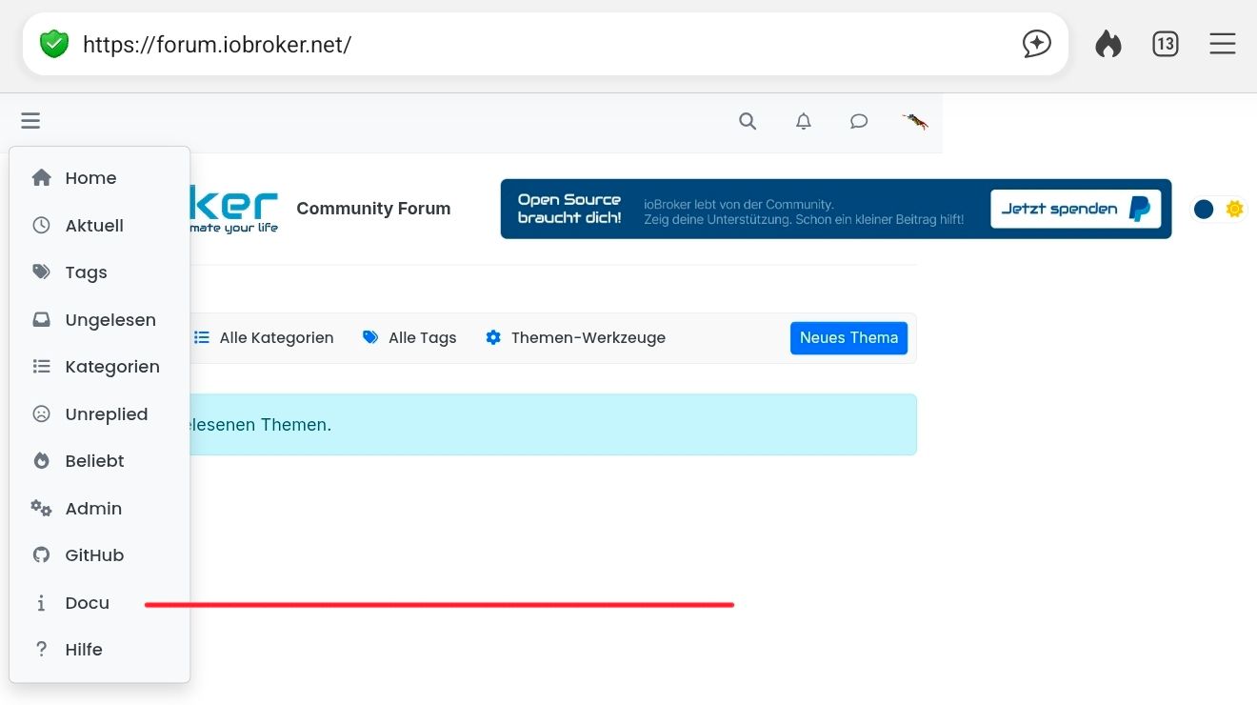Click the Docu info icon

(x=41, y=603)
